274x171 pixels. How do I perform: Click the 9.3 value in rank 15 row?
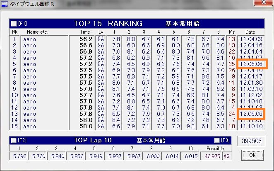click(190, 126)
